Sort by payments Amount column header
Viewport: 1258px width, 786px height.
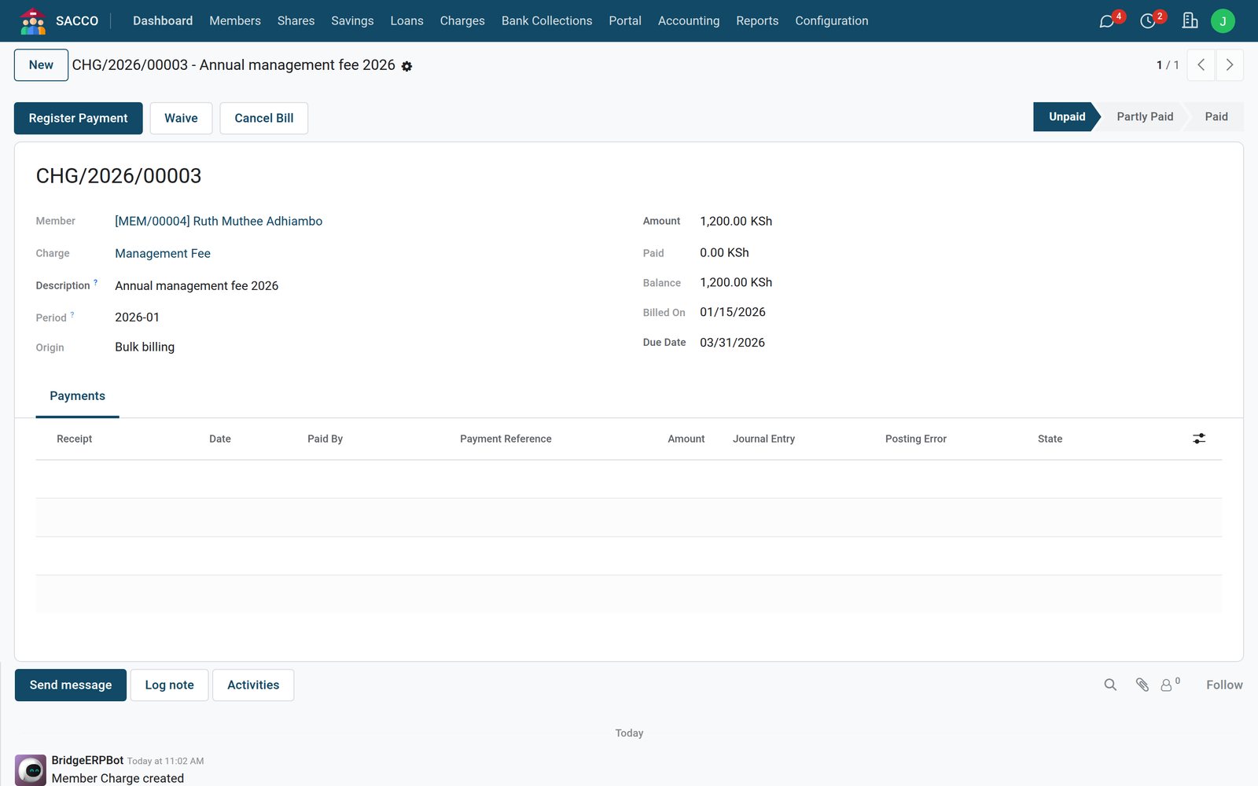tap(686, 439)
